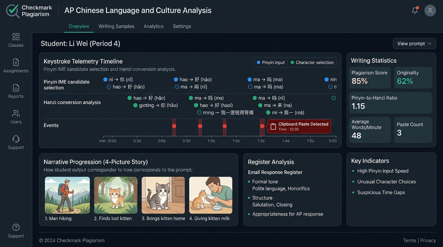Click the High Pinyin Input Speed indicator
The width and height of the screenshot is (443, 247).
click(383, 171)
